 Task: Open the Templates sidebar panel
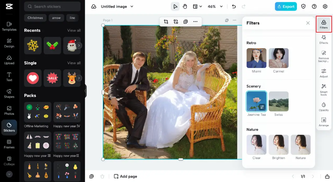(x=9, y=26)
